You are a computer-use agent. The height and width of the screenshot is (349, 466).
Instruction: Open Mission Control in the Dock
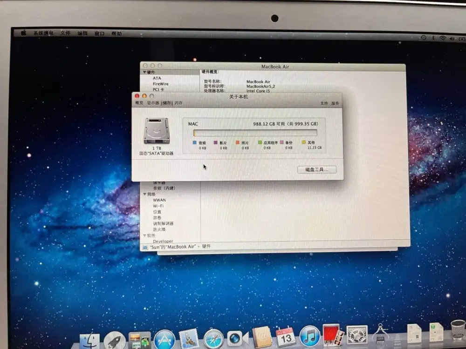(x=139, y=340)
